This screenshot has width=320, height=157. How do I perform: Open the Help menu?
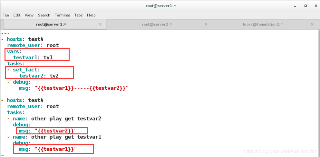tap(91, 15)
